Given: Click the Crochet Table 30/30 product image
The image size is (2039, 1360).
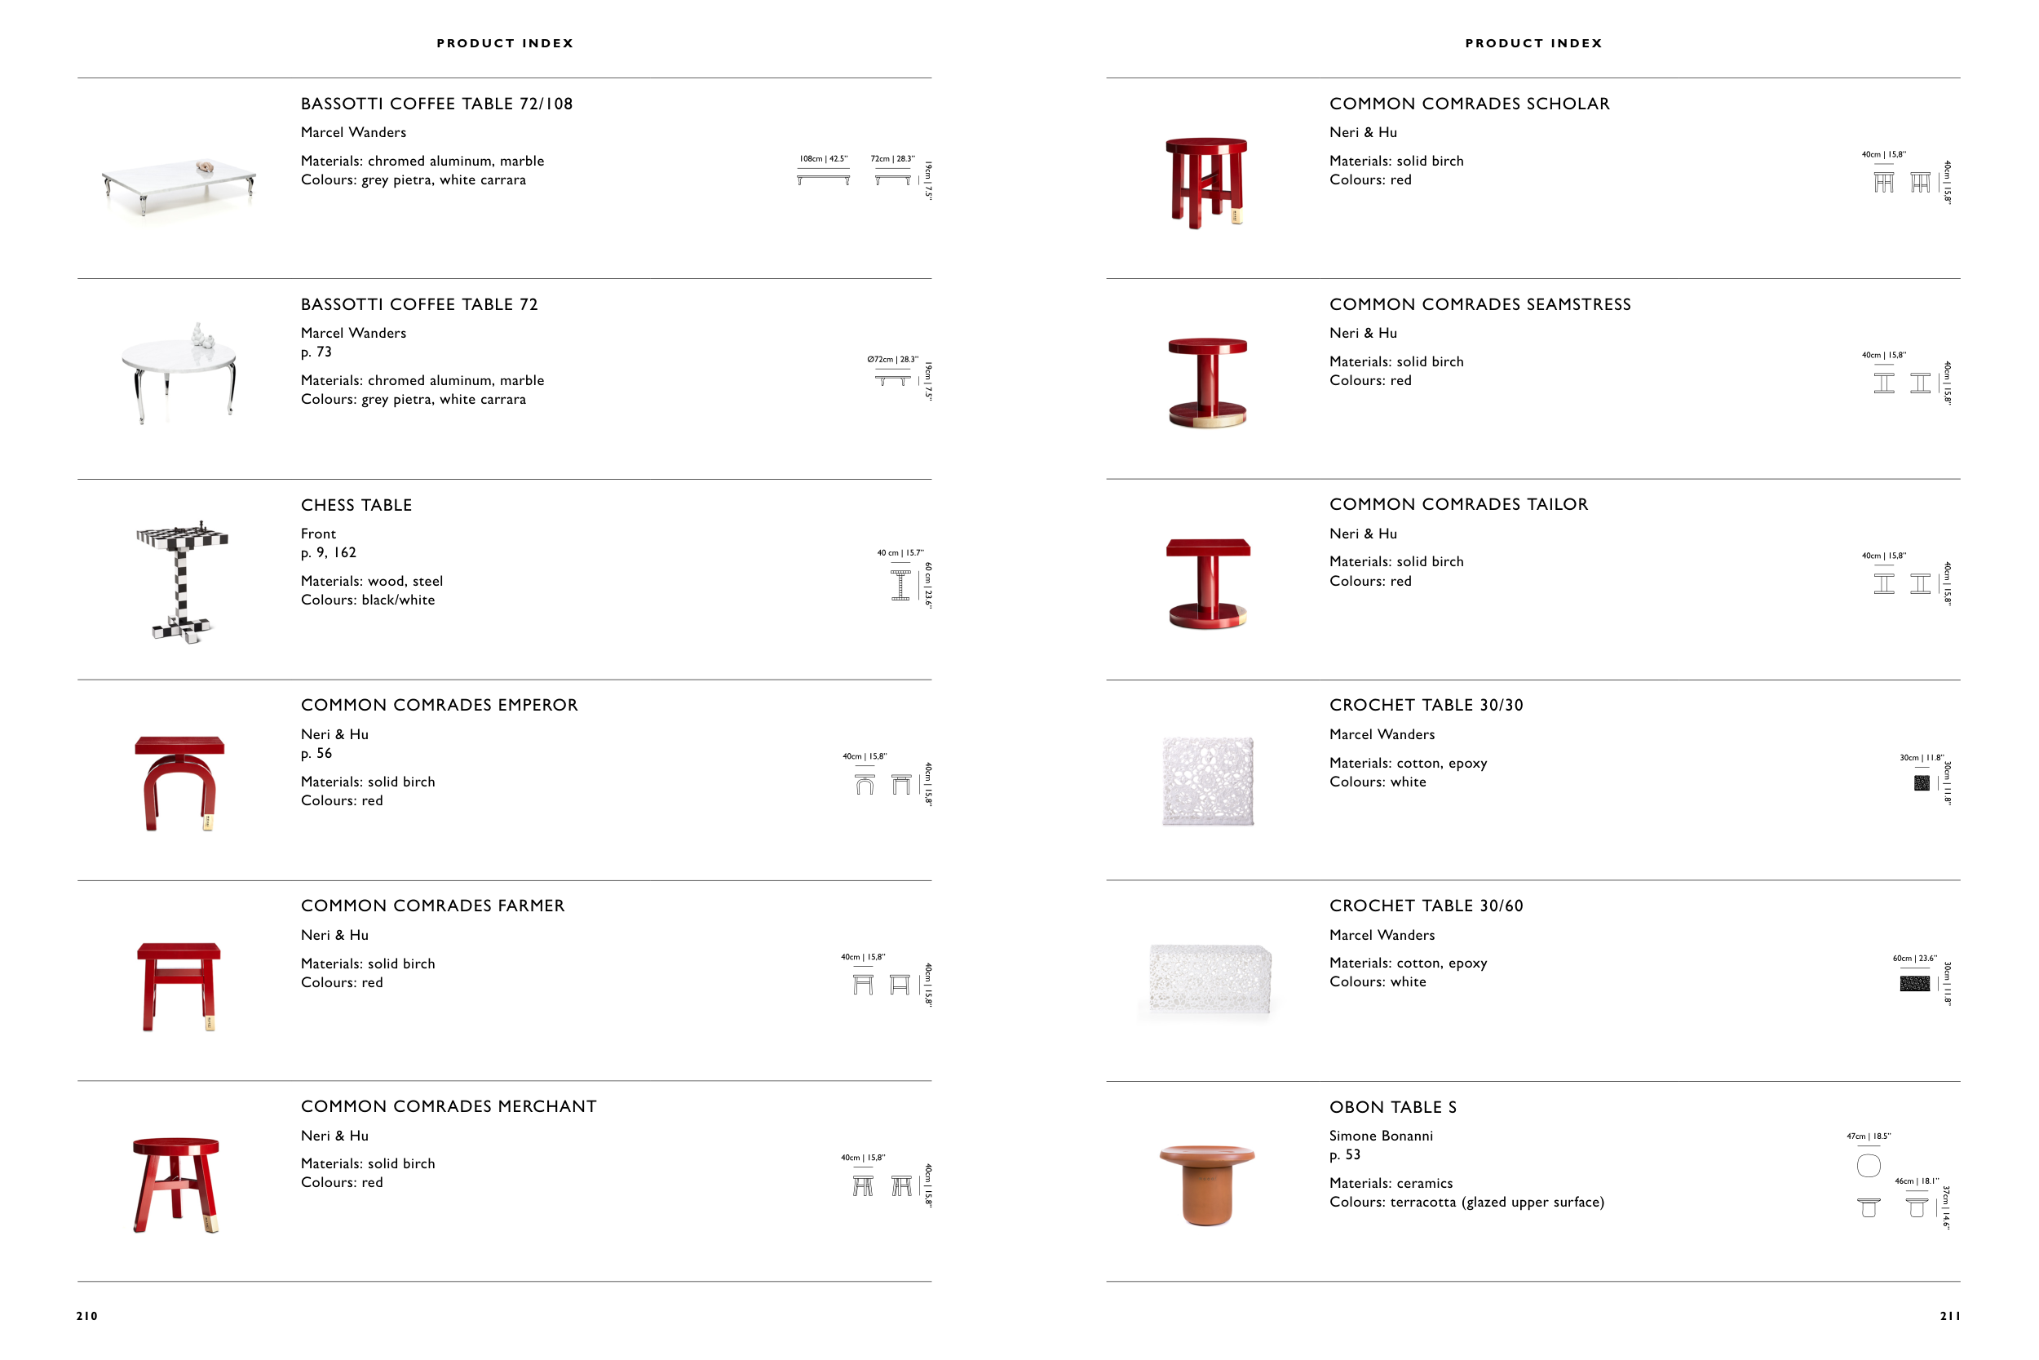Looking at the screenshot, I should click(1208, 781).
